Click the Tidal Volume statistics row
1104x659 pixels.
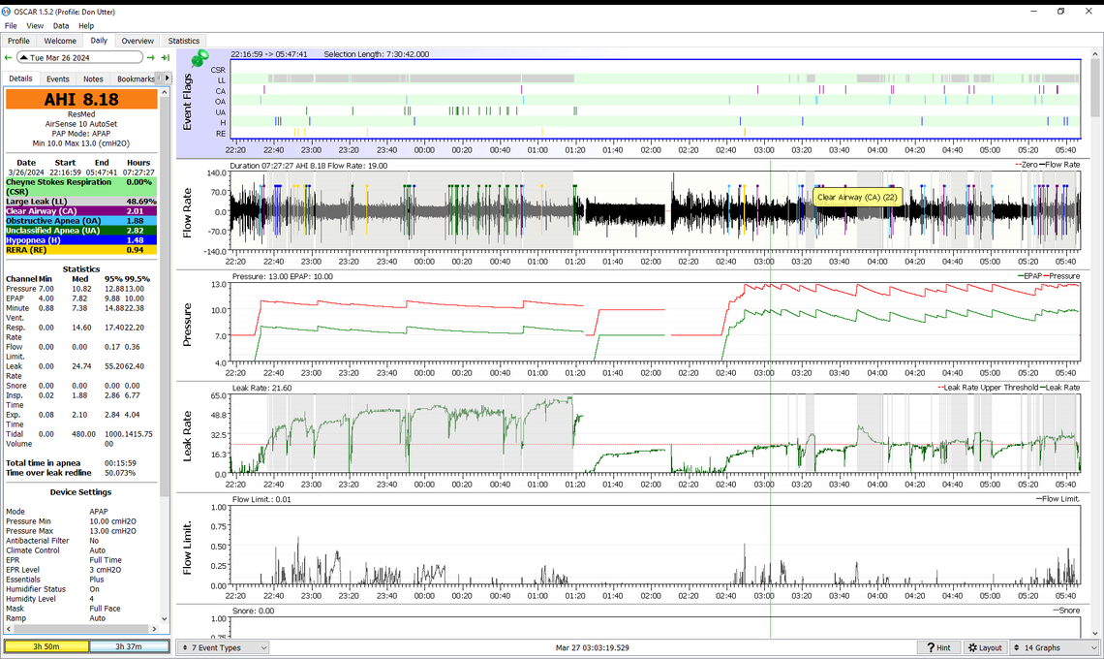pyautogui.click(x=79, y=439)
